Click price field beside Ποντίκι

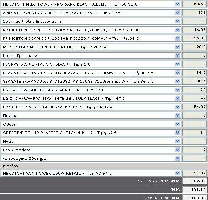(x=194, y=115)
